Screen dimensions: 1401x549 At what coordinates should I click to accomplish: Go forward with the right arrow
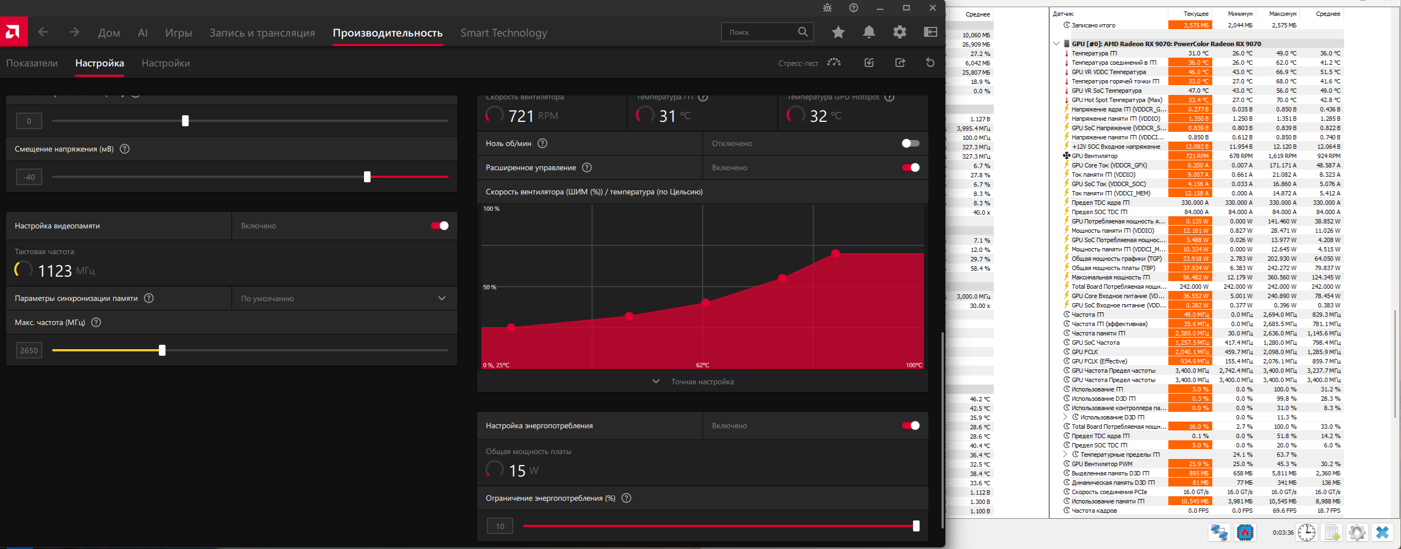coord(74,32)
